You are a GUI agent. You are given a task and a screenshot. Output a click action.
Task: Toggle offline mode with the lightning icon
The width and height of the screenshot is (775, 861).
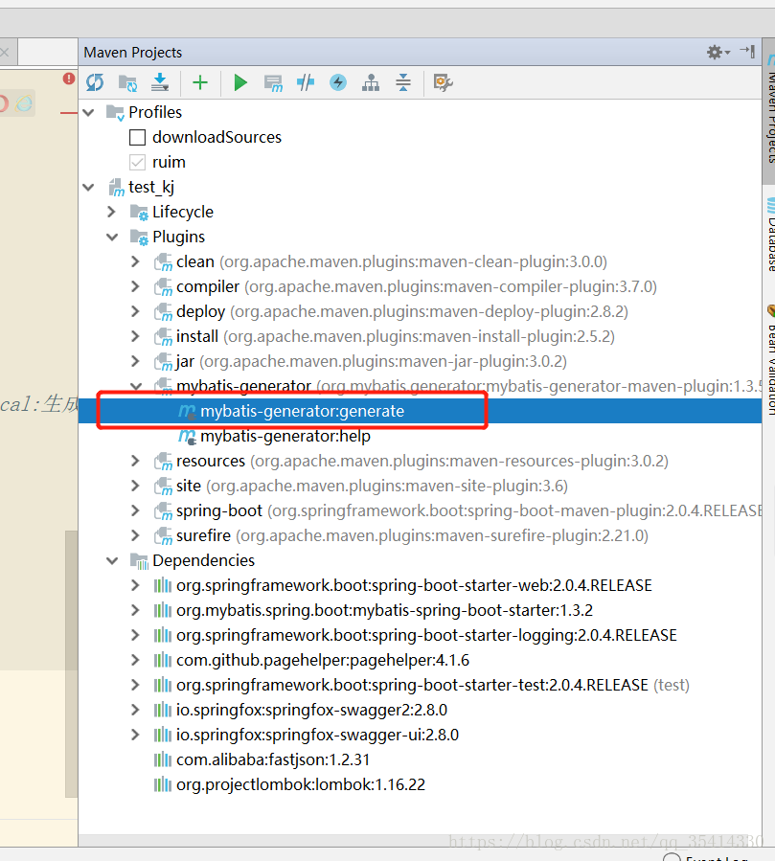pyautogui.click(x=337, y=82)
